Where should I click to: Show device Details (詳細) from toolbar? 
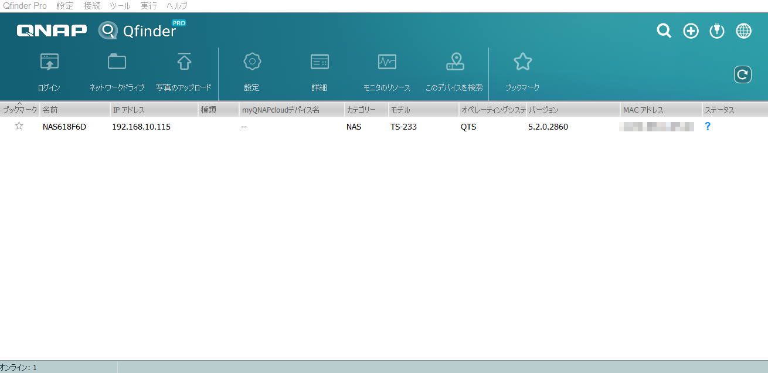point(320,62)
